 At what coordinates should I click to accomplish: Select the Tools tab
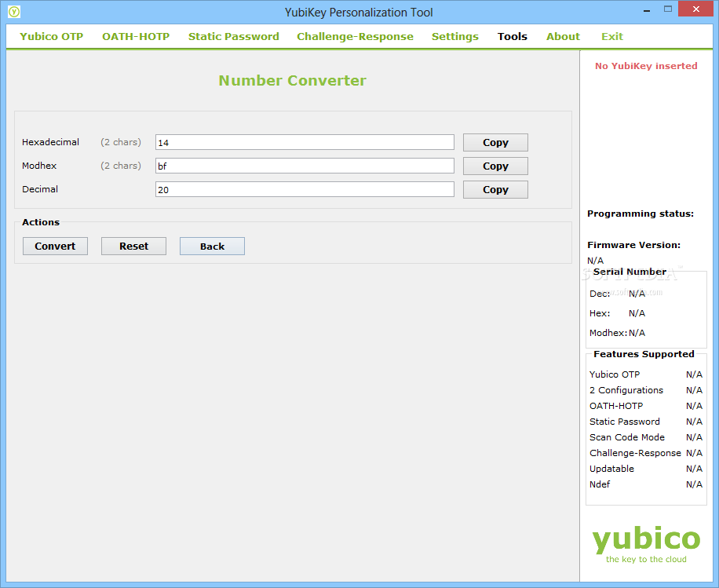pyautogui.click(x=513, y=37)
